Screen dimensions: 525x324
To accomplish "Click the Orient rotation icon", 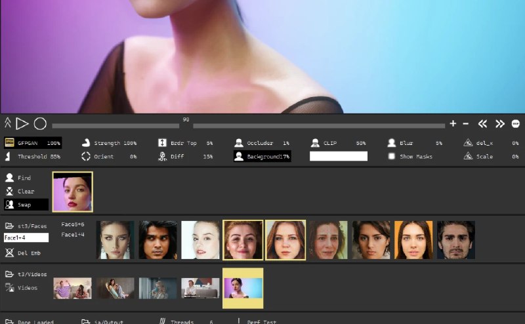I will [x=85, y=157].
